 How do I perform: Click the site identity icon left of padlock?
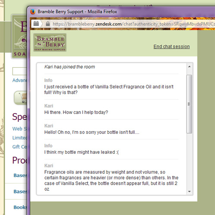coord(36,24)
